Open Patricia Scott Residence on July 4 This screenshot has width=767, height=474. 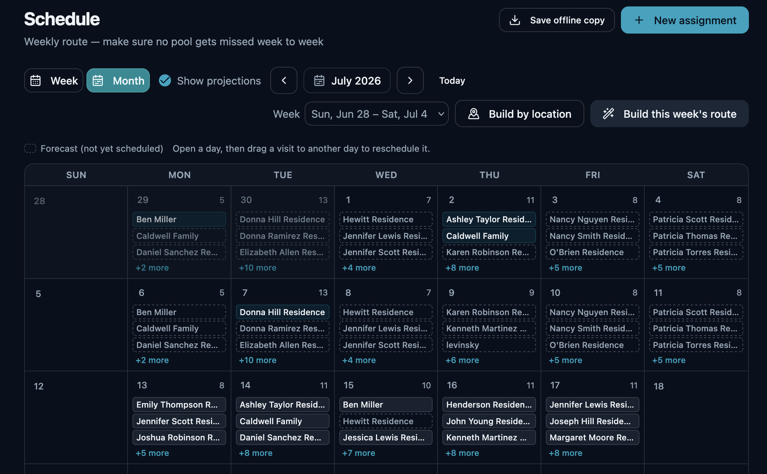696,219
